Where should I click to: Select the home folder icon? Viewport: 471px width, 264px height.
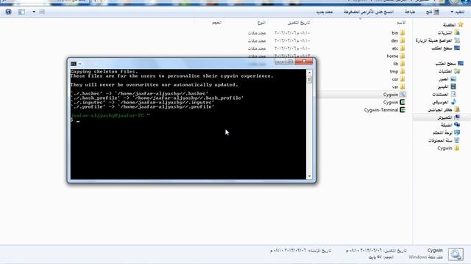click(x=403, y=56)
